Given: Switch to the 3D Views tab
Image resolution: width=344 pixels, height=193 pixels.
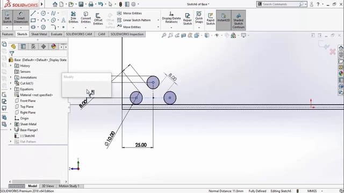Looking at the screenshot, I should (x=48, y=186).
